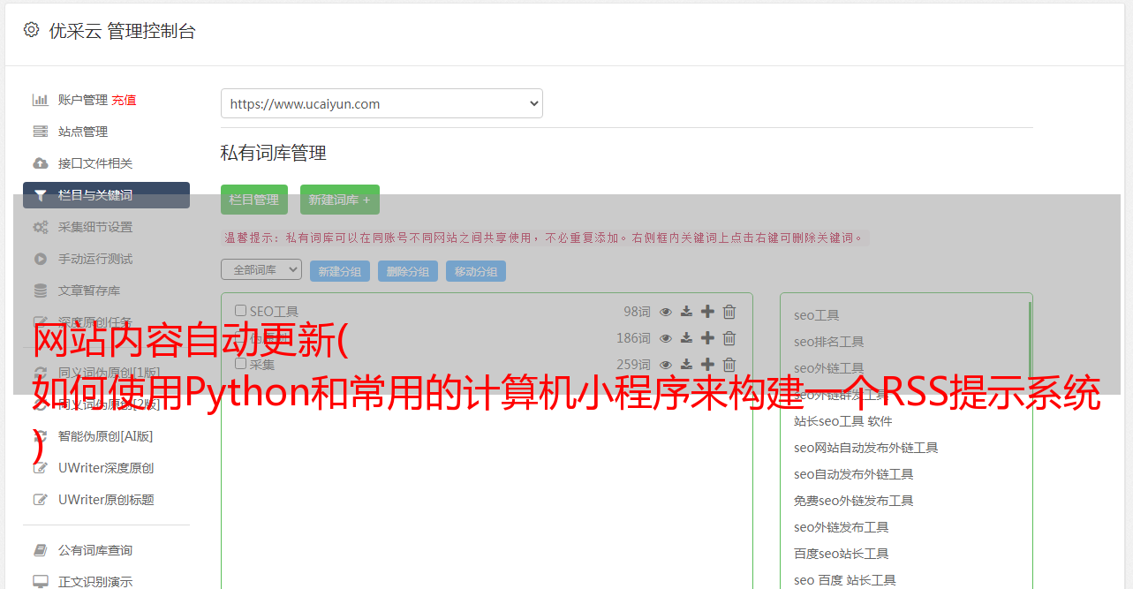The image size is (1133, 589).
Task: Open 账户管理 in the sidebar
Action: [83, 100]
